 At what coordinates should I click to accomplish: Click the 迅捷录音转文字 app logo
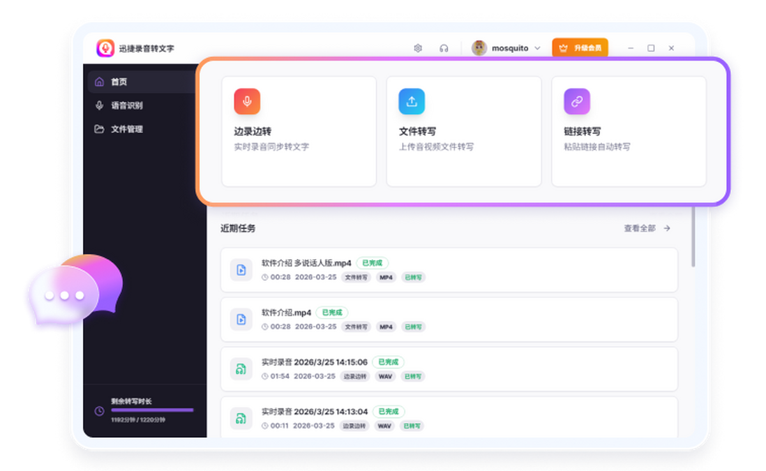tap(105, 48)
